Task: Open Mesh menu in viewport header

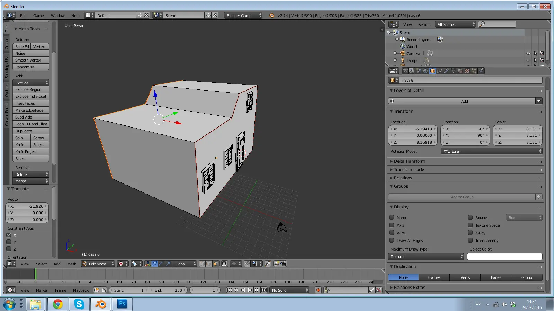Action: [72, 264]
